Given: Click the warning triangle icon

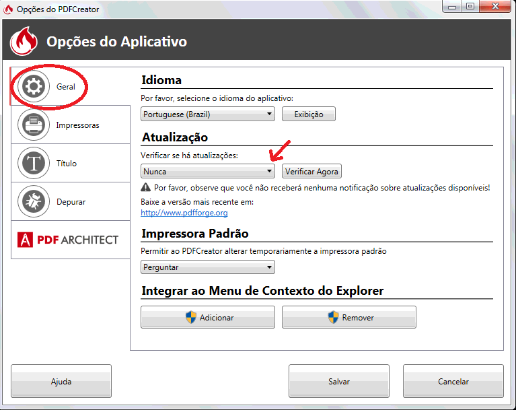Looking at the screenshot, I should pos(145,187).
